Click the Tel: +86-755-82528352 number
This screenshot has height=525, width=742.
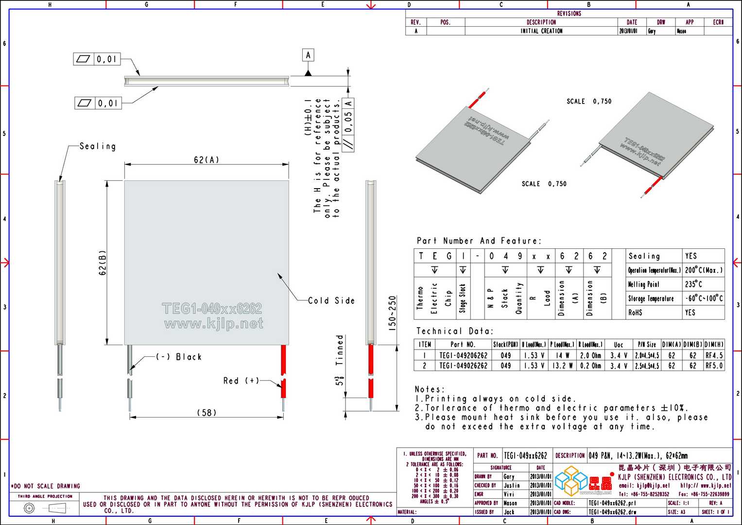[x=644, y=494]
